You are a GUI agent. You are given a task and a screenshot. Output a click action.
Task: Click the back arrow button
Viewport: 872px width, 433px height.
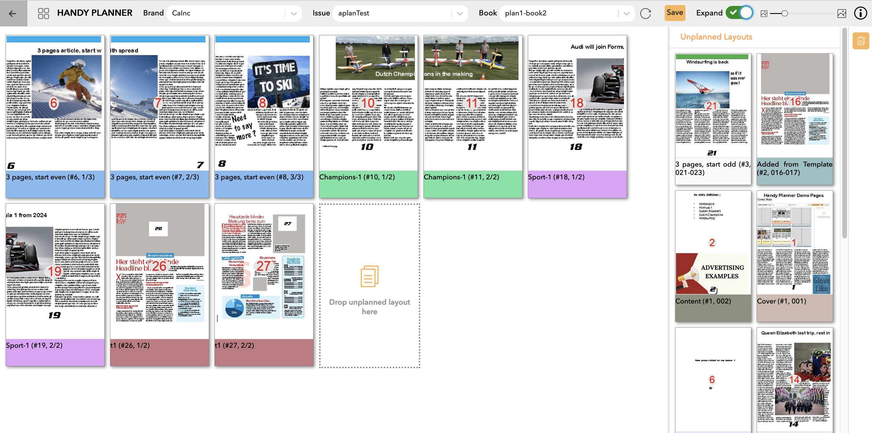point(13,14)
